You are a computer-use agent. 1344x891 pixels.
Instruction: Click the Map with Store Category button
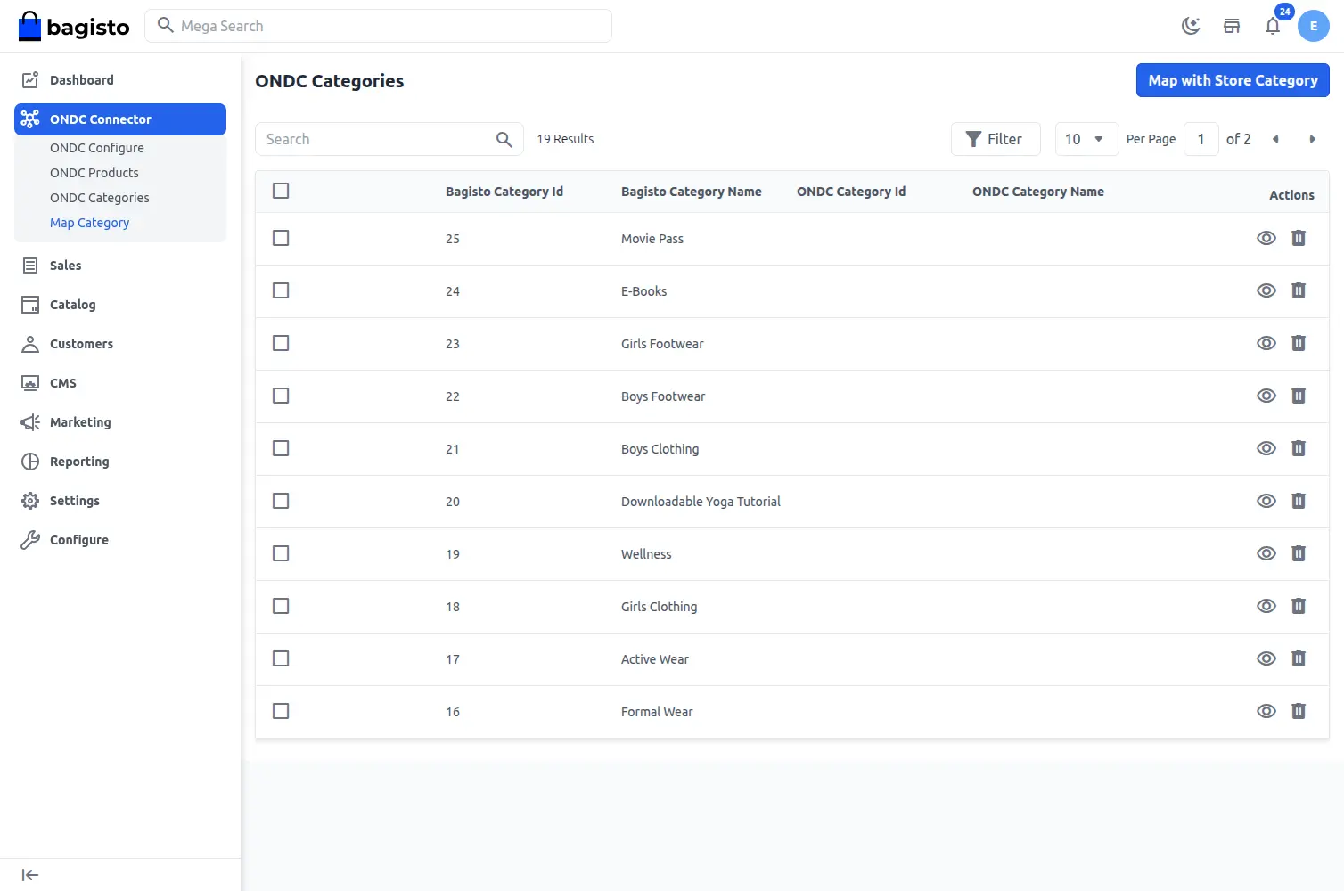coord(1233,80)
